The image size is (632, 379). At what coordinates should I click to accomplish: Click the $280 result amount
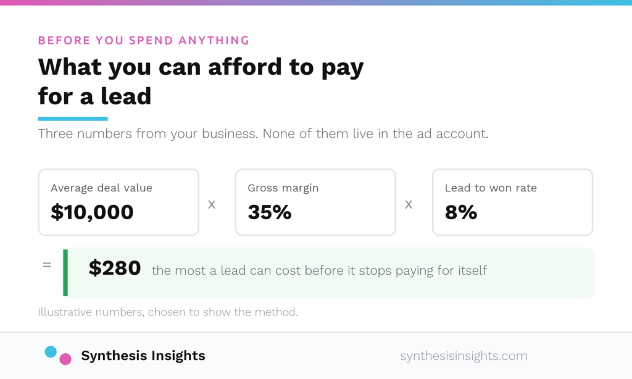coord(114,268)
